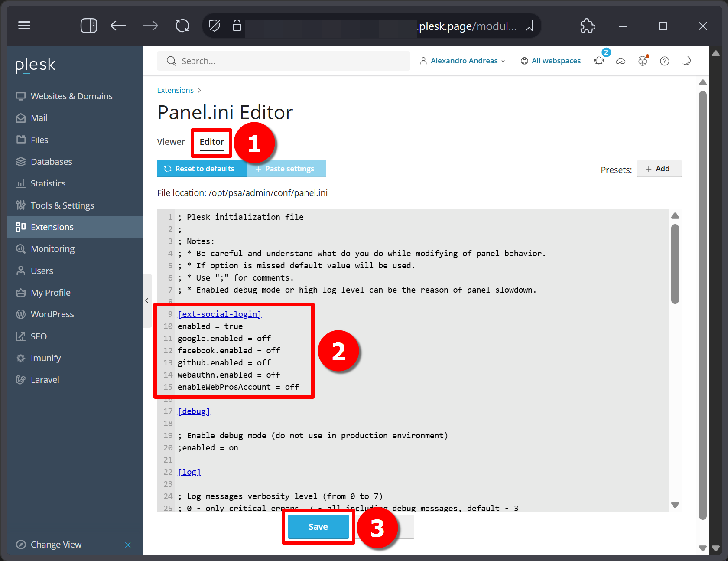The width and height of the screenshot is (728, 561).
Task: Click the 'facebook.enabled = off' line
Action: tap(229, 350)
